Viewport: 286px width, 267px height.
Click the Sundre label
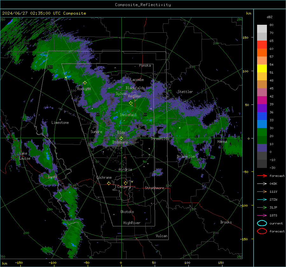pyautogui.click(x=96, y=131)
